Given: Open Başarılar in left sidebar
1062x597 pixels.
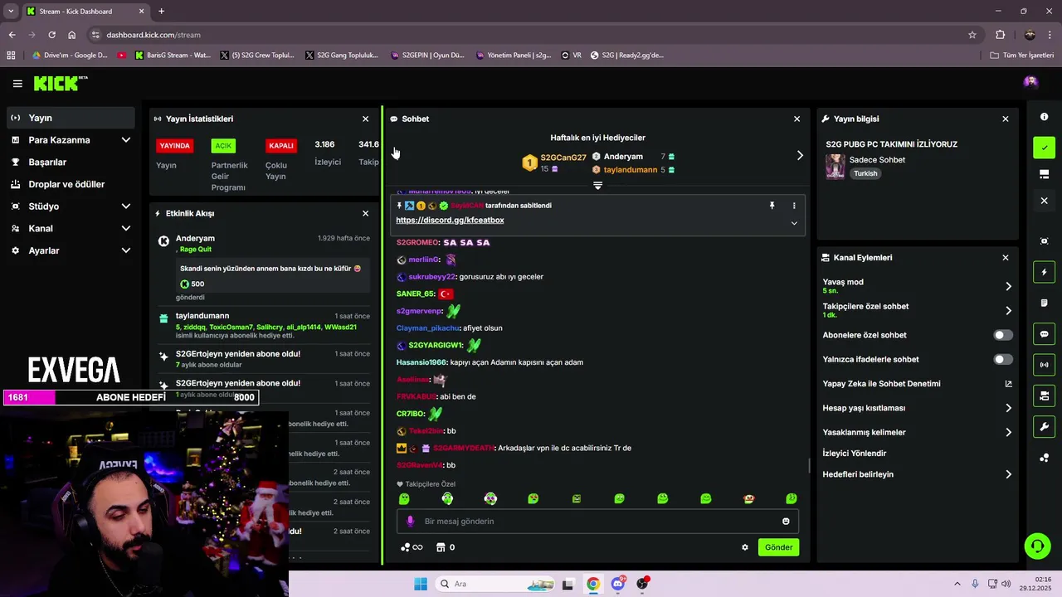Looking at the screenshot, I should pos(71,162).
